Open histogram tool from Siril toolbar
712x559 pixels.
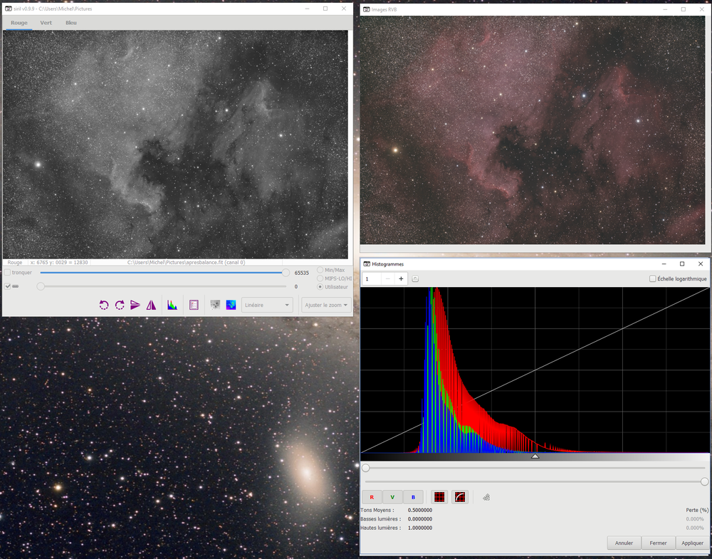tap(172, 305)
